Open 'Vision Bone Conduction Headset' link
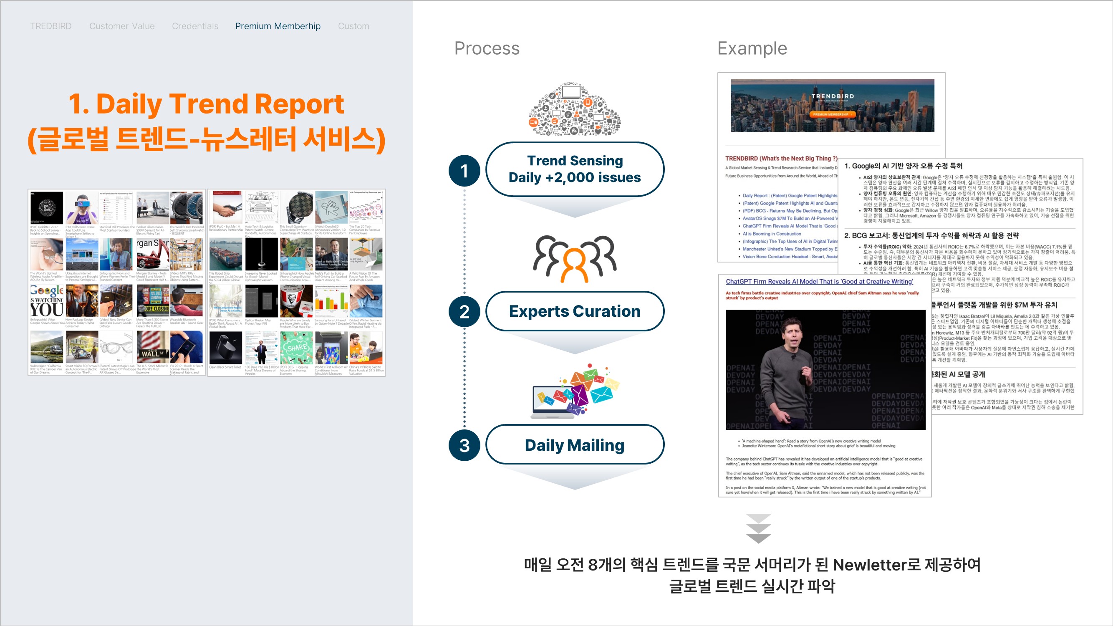The image size is (1113, 626). [790, 257]
